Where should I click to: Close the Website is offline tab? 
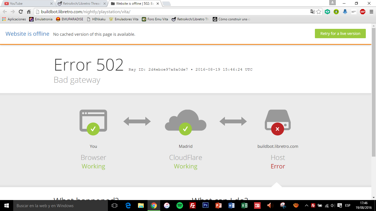click(158, 4)
